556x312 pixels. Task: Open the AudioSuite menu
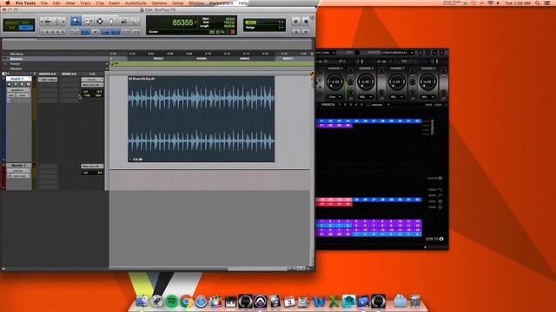click(136, 3)
